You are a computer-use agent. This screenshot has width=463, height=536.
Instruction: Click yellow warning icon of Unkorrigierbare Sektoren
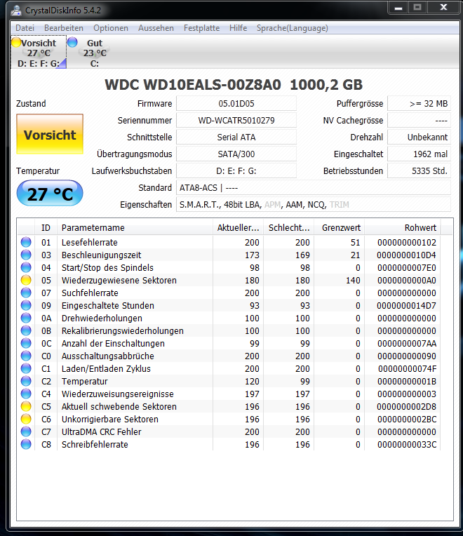[x=26, y=419]
